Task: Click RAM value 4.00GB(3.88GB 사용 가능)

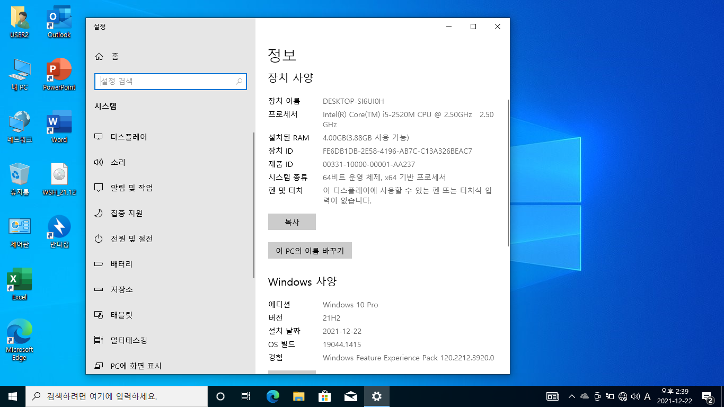Action: [366, 138]
